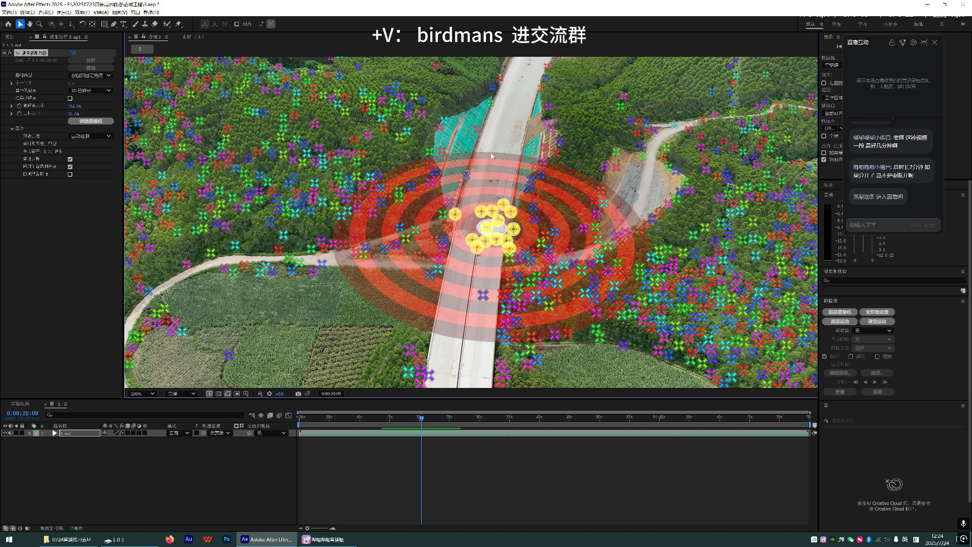Select the Type text tool
Screen dimensions: 972x547
[x=123, y=24]
